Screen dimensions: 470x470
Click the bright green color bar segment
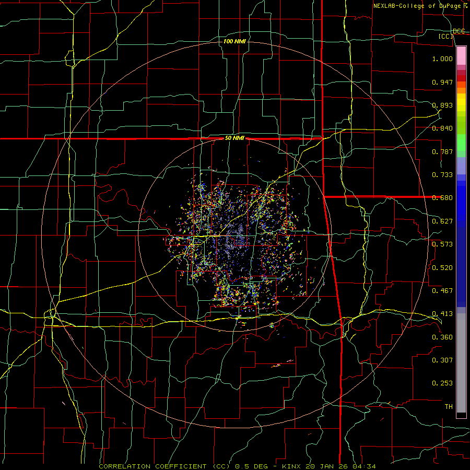pos(461,143)
